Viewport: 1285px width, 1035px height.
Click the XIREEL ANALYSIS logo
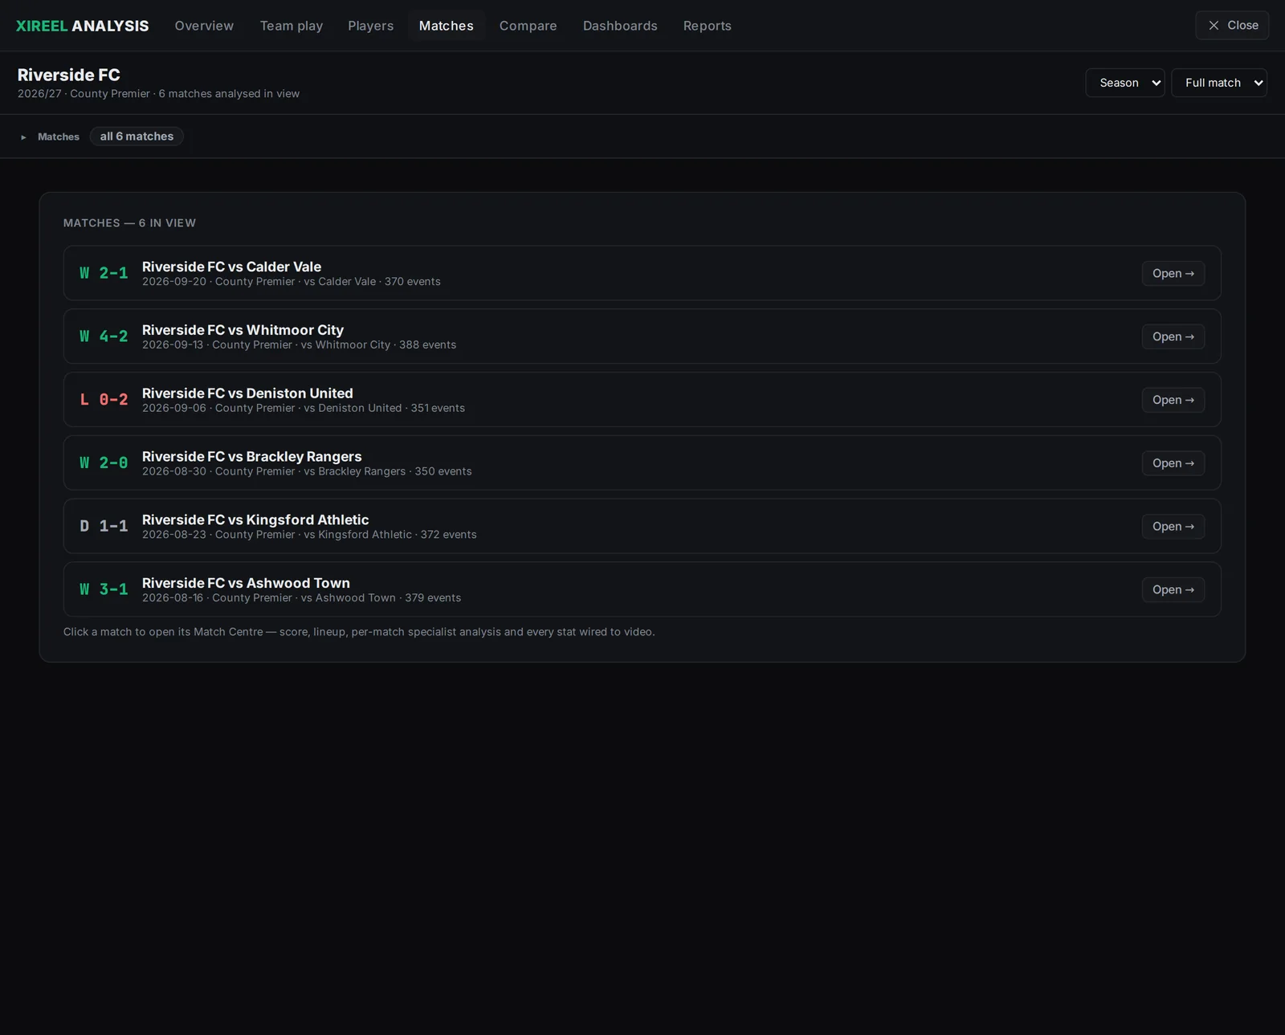pyautogui.click(x=83, y=26)
